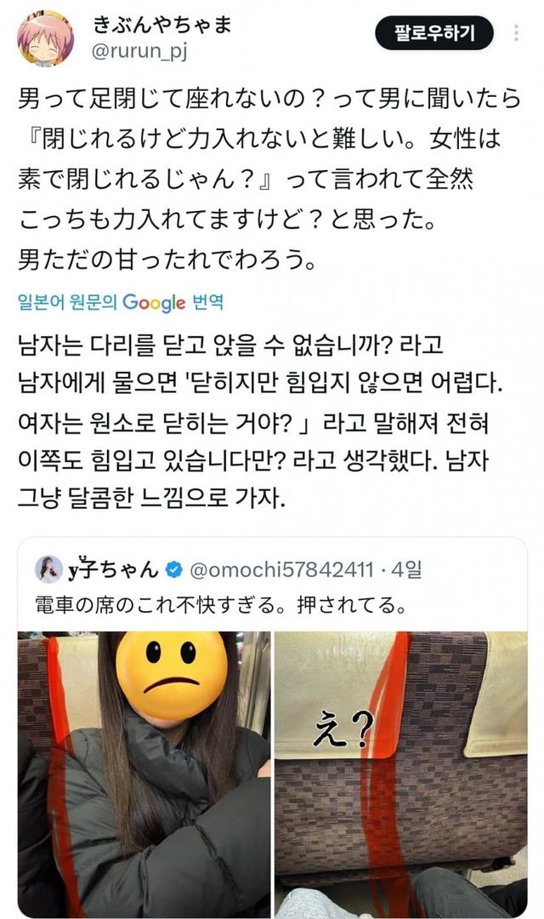The image size is (544, 919).
Task: Open the Google 번역 translation link
Action: coord(121,302)
